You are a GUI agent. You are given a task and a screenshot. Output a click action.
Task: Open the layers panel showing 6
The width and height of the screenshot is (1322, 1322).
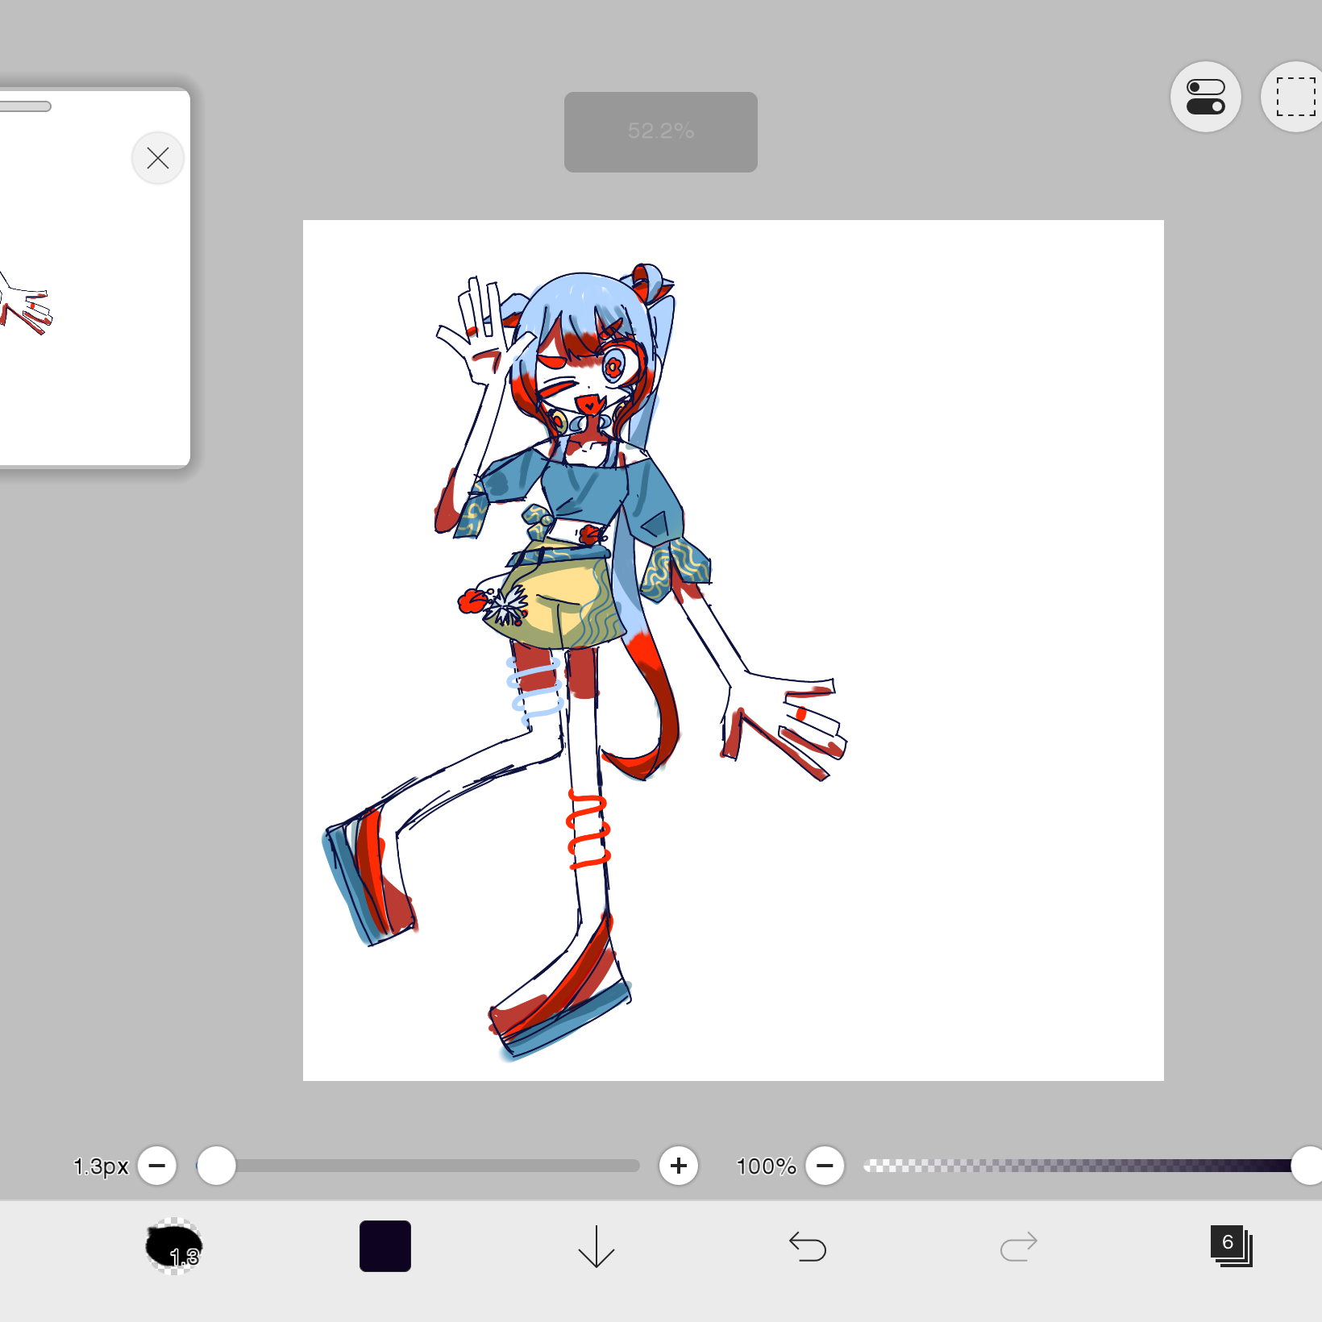[1231, 1246]
